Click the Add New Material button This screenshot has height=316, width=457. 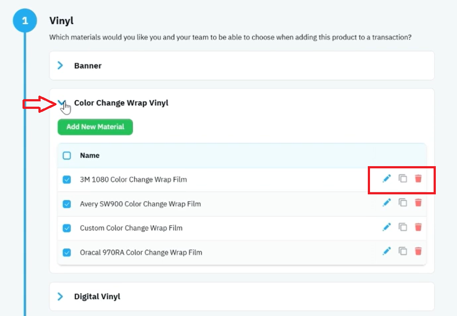coord(95,127)
